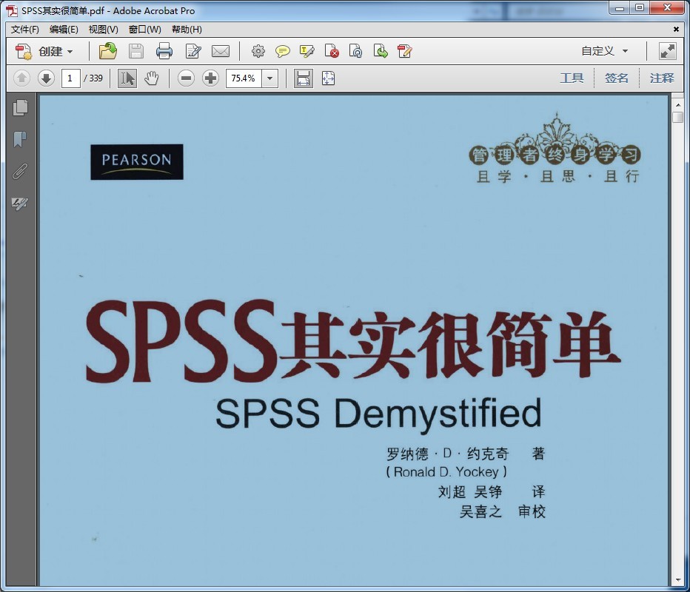The width and height of the screenshot is (690, 592).
Task: Add a sticky note comment
Action: pyautogui.click(x=283, y=51)
